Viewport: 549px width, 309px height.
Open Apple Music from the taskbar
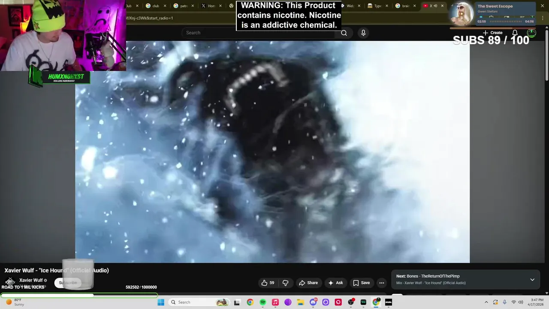[275, 302]
